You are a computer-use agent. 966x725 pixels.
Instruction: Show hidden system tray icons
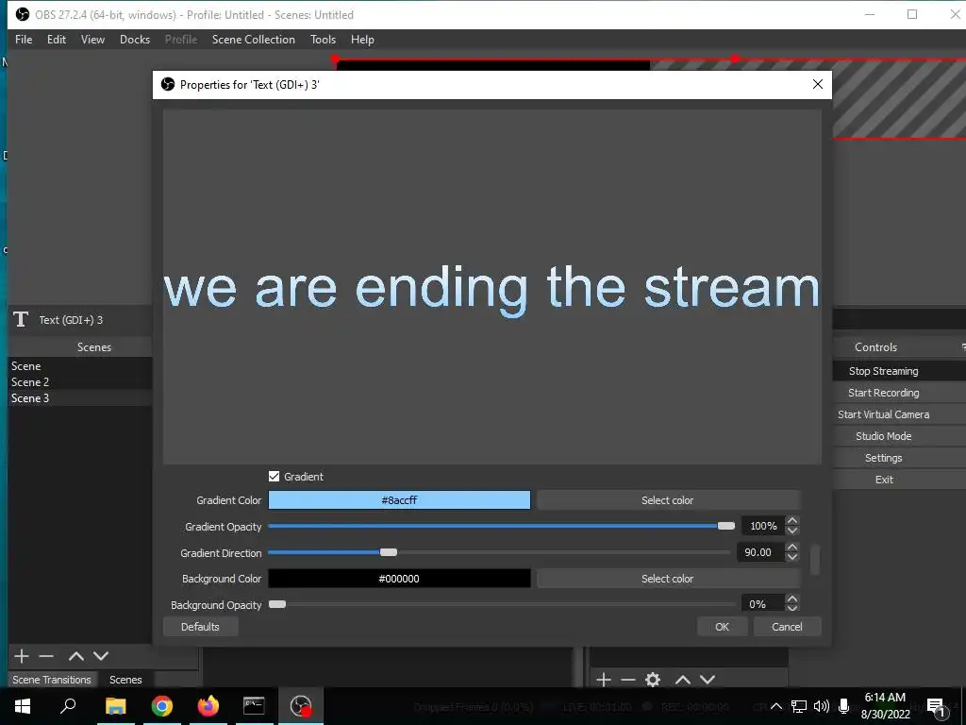pos(776,706)
